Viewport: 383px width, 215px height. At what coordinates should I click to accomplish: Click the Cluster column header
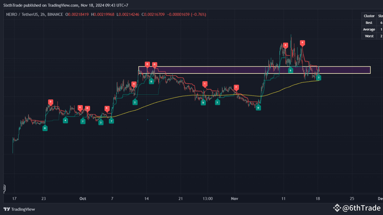point(369,16)
